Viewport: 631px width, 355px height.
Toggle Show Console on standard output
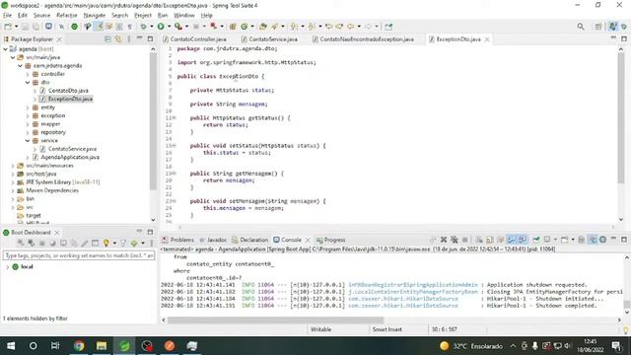(x=512, y=240)
